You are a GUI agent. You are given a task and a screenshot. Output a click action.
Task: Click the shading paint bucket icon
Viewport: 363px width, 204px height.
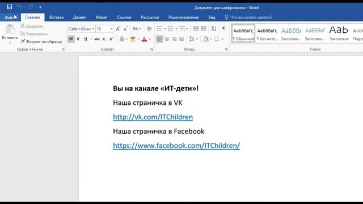[206, 39]
